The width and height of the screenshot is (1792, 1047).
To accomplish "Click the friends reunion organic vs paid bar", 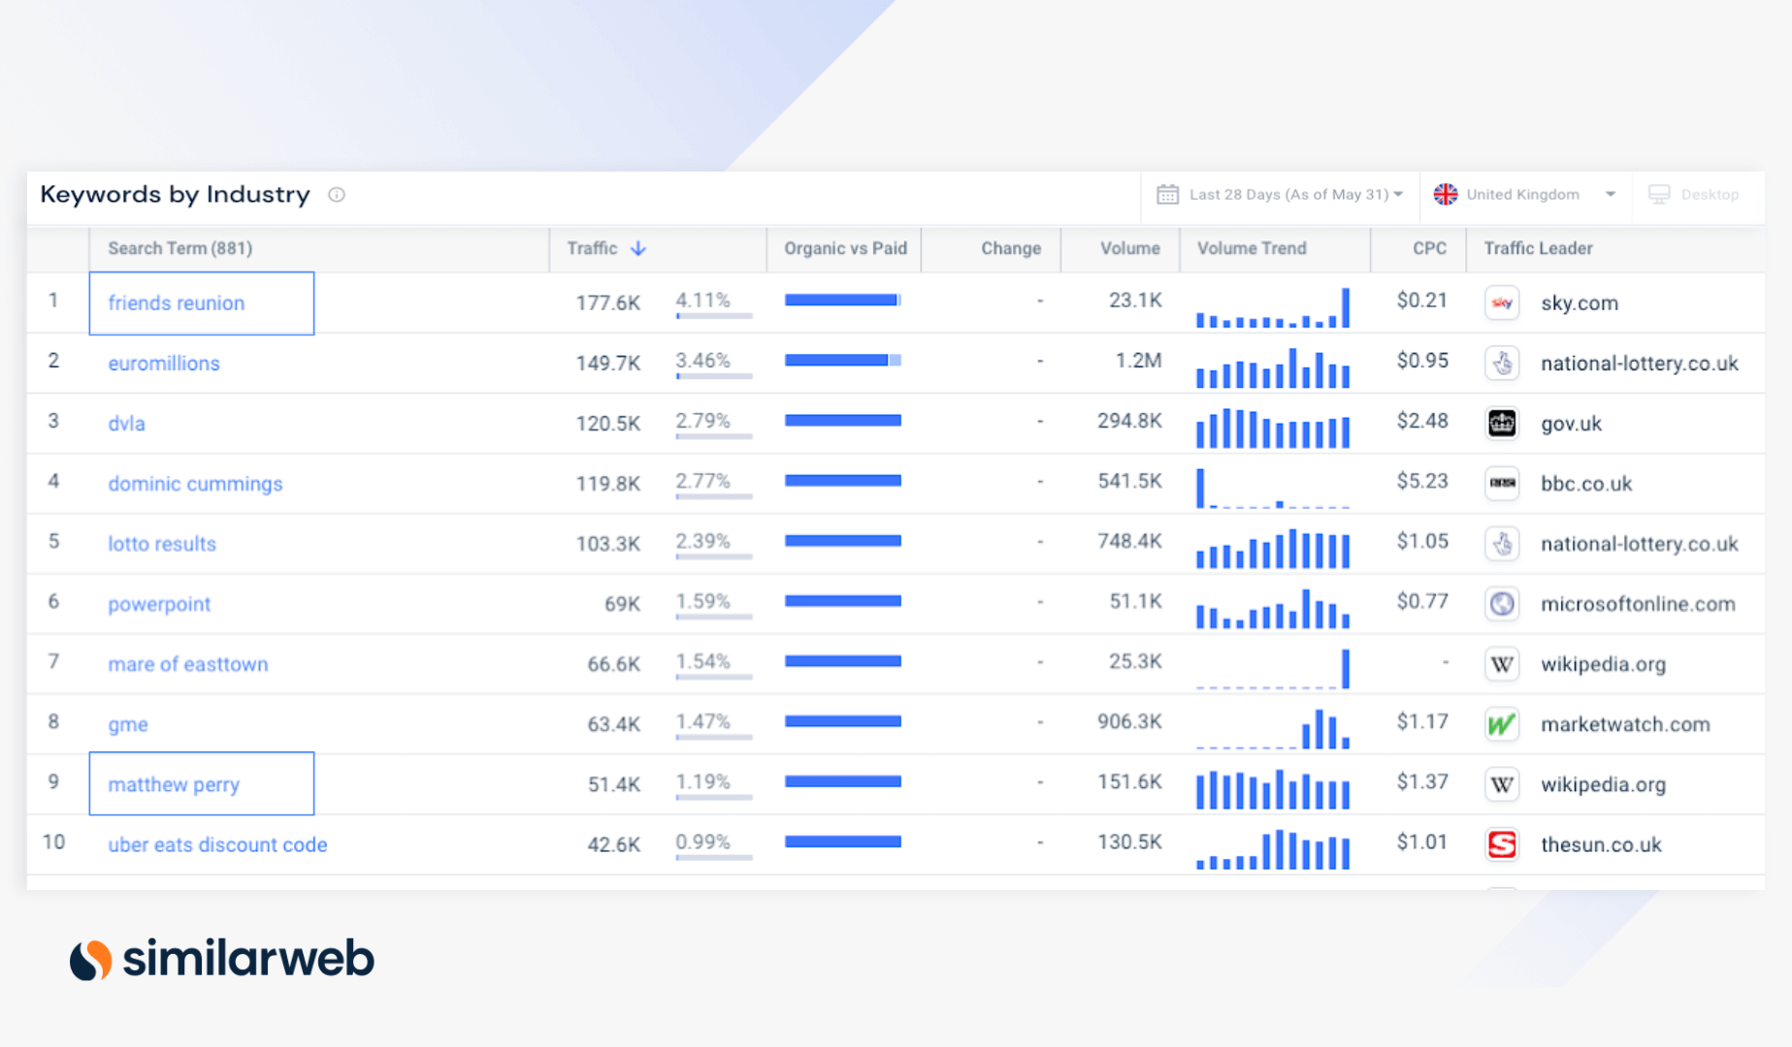I will tap(843, 301).
